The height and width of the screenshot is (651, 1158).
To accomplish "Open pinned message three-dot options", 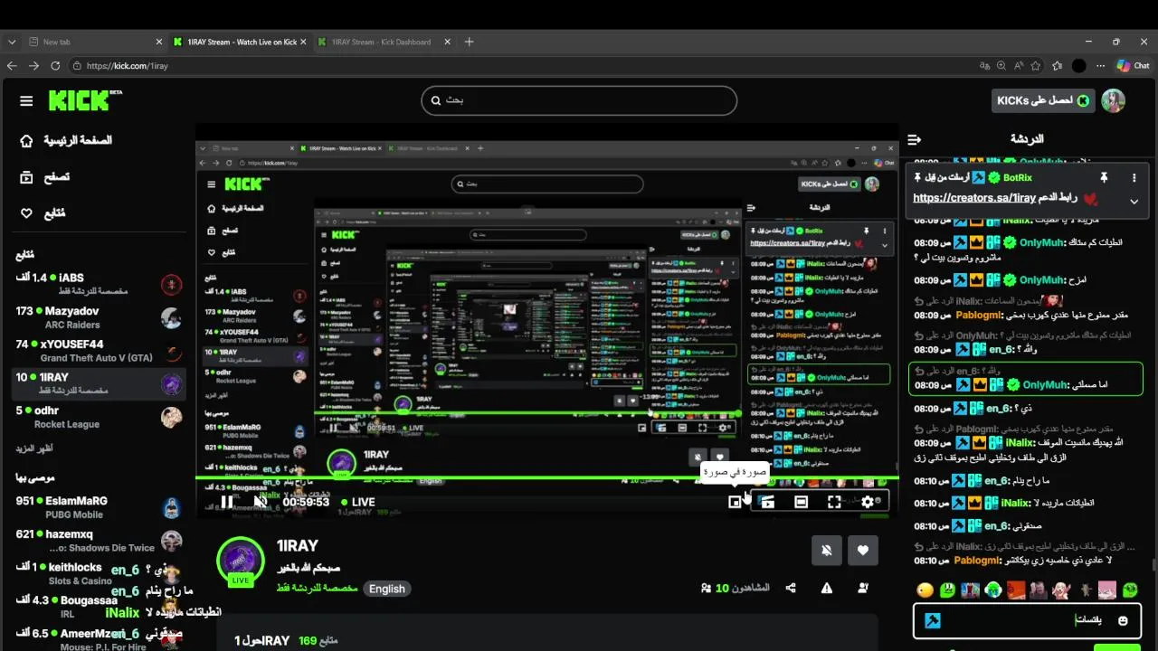I will point(1134,177).
